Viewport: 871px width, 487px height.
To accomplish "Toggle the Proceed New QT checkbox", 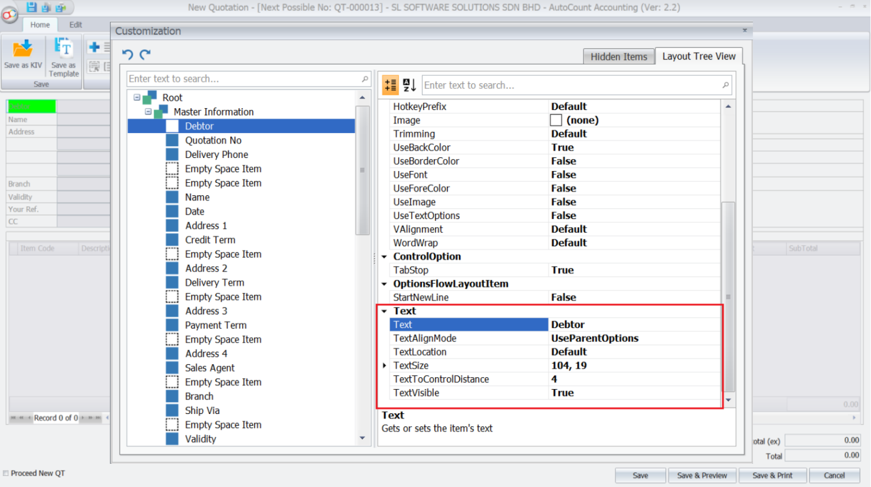I will point(6,473).
